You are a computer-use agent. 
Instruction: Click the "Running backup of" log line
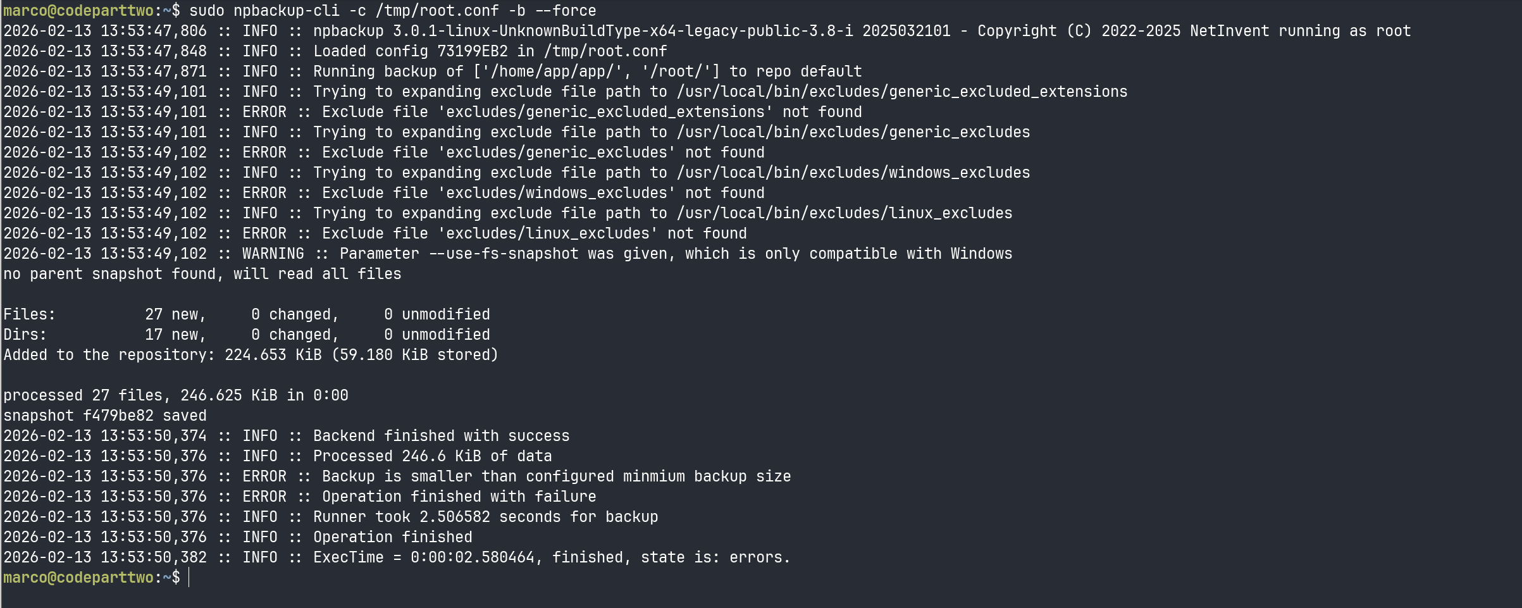click(x=587, y=71)
